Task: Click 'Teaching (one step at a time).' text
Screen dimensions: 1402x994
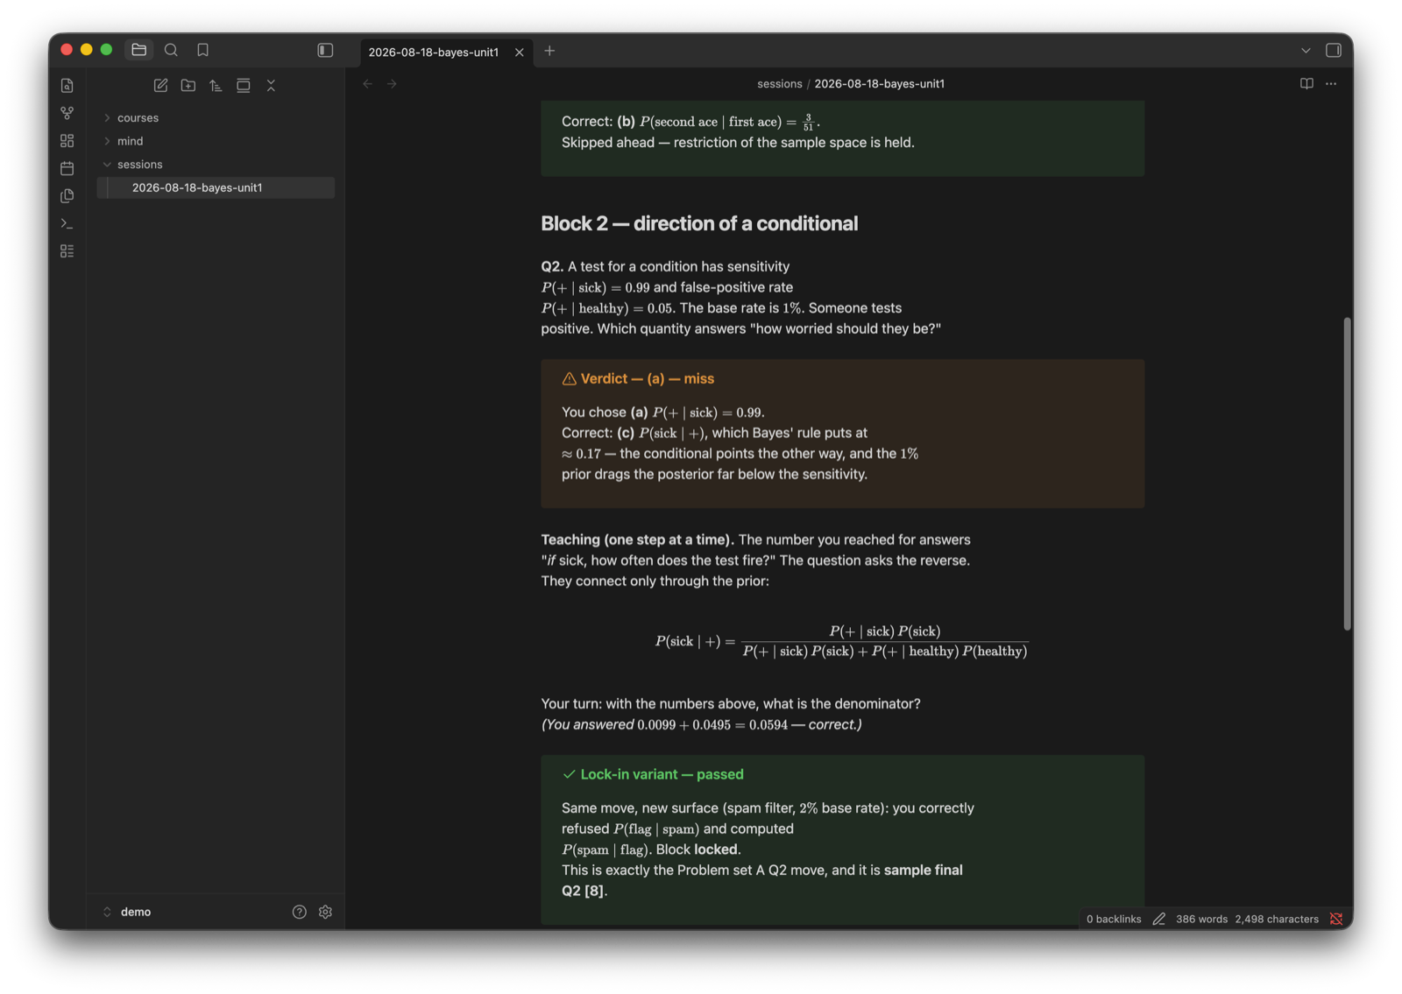Action: click(637, 539)
